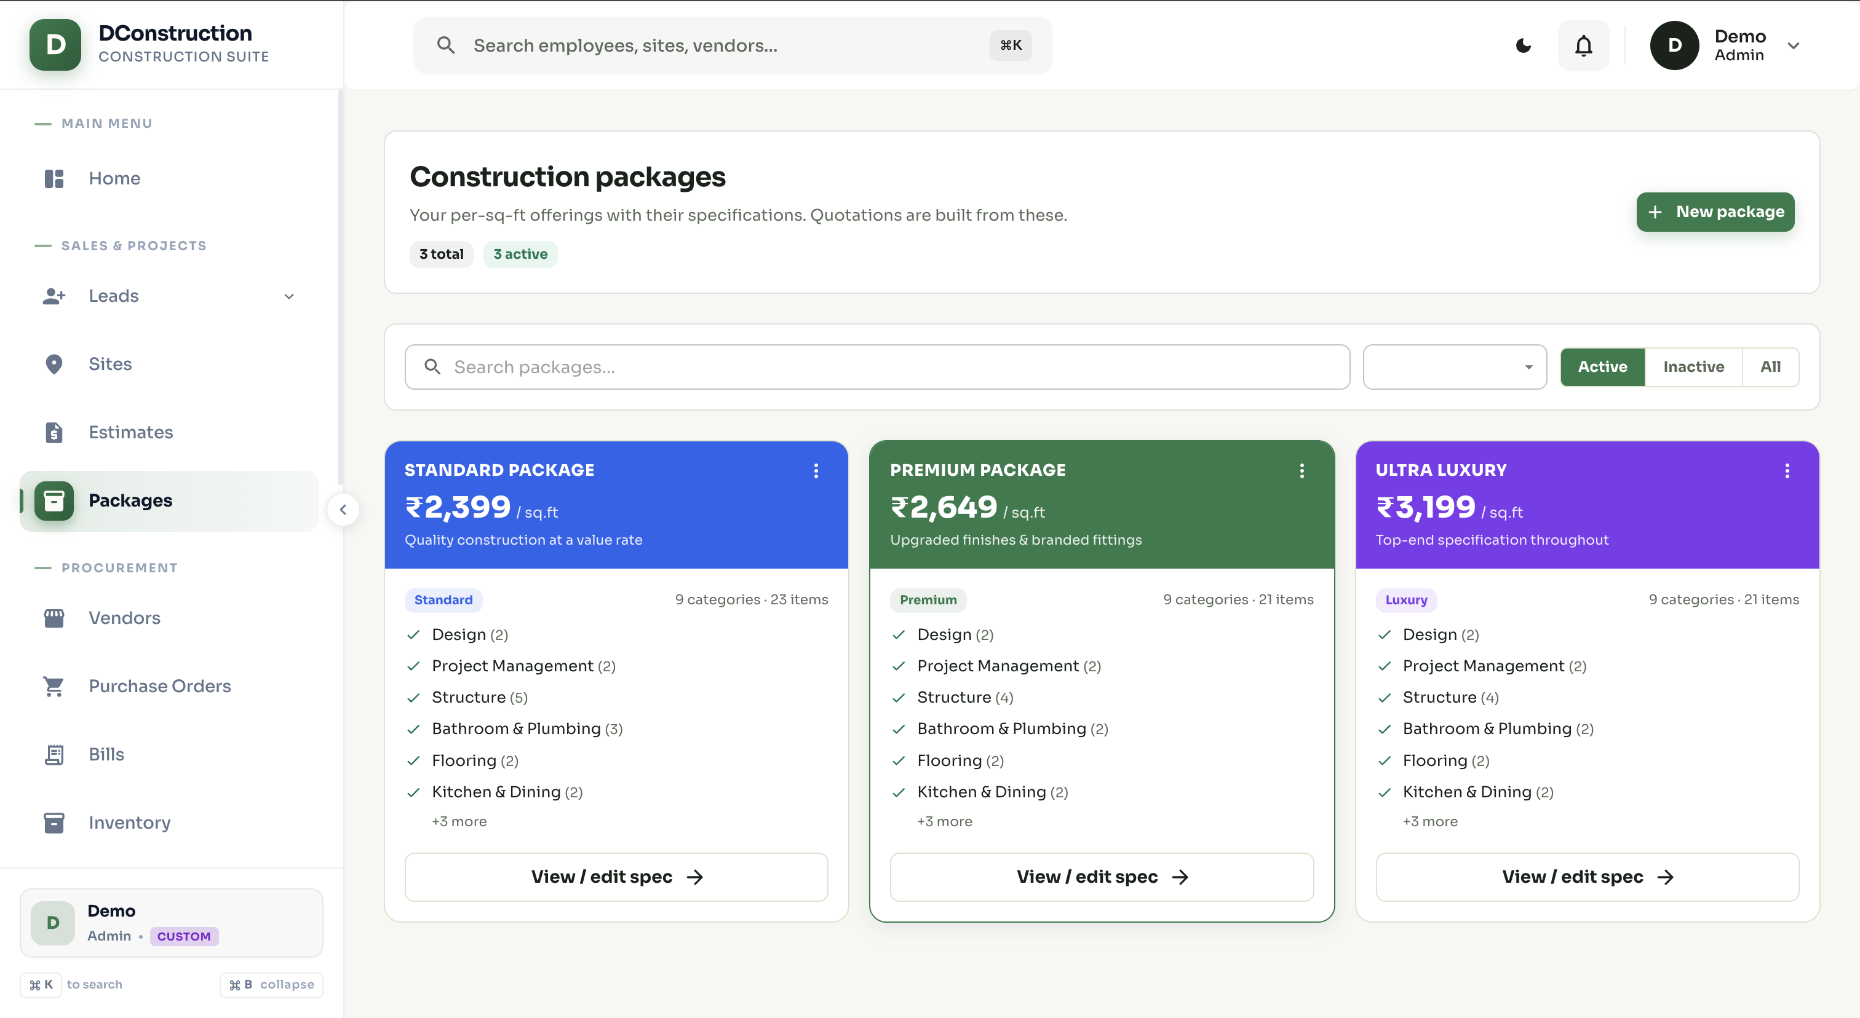This screenshot has height=1018, width=1860.
Task: Open Inventory in the sidebar
Action: [x=169, y=823]
